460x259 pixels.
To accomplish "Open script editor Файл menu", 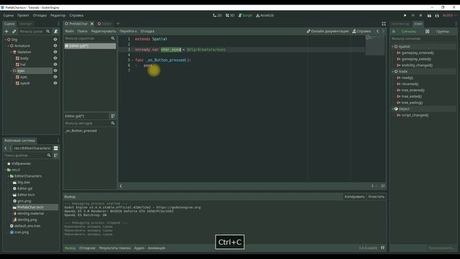I will [x=70, y=31].
